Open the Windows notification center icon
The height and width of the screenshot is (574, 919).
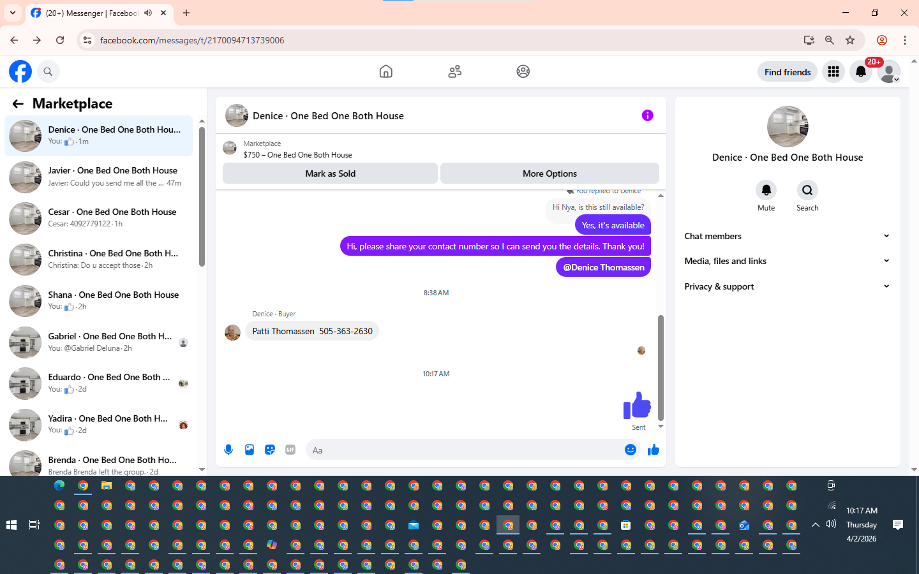(x=898, y=525)
